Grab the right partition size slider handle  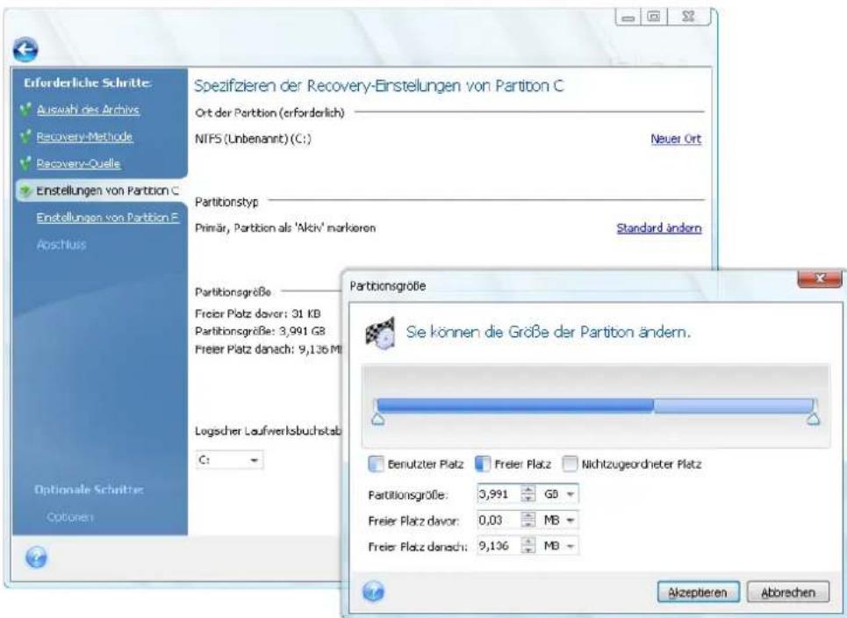click(x=813, y=419)
